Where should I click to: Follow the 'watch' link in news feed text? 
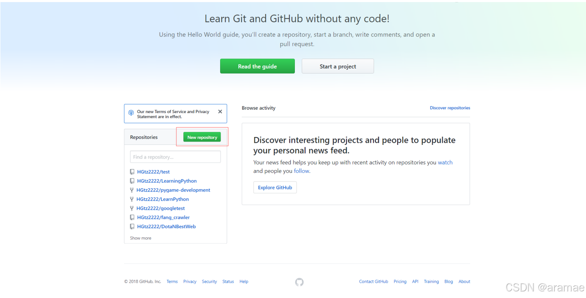click(445, 163)
